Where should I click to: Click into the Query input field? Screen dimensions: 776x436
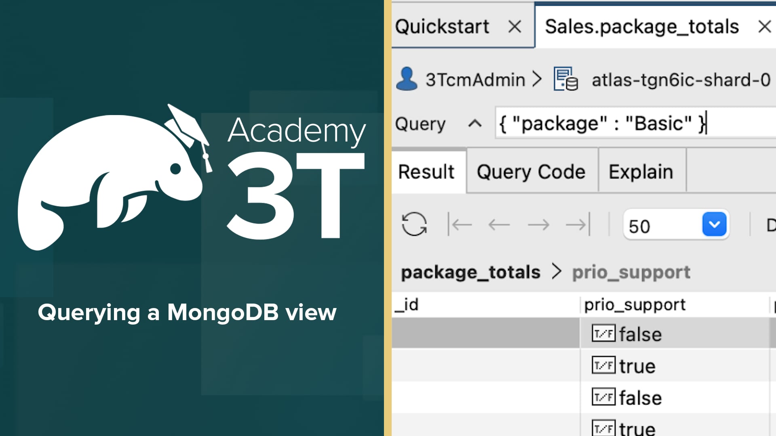tap(636, 123)
